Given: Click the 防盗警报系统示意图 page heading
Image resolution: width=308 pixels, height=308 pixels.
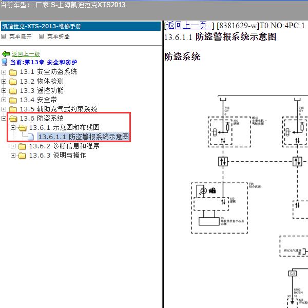Looking at the screenshot, I should point(236,37).
